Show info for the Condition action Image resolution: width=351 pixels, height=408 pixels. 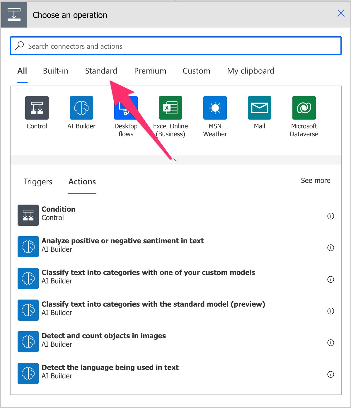coord(330,216)
